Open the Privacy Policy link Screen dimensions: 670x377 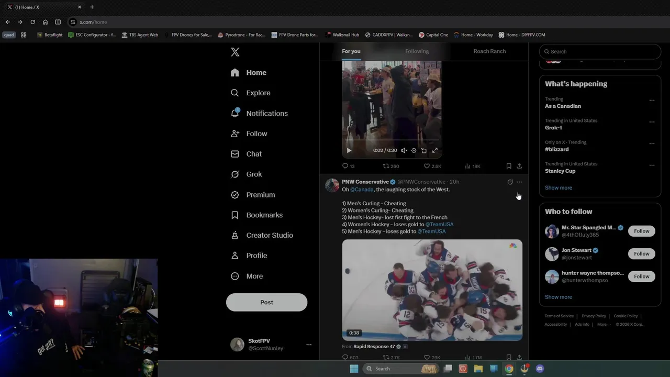(594, 316)
